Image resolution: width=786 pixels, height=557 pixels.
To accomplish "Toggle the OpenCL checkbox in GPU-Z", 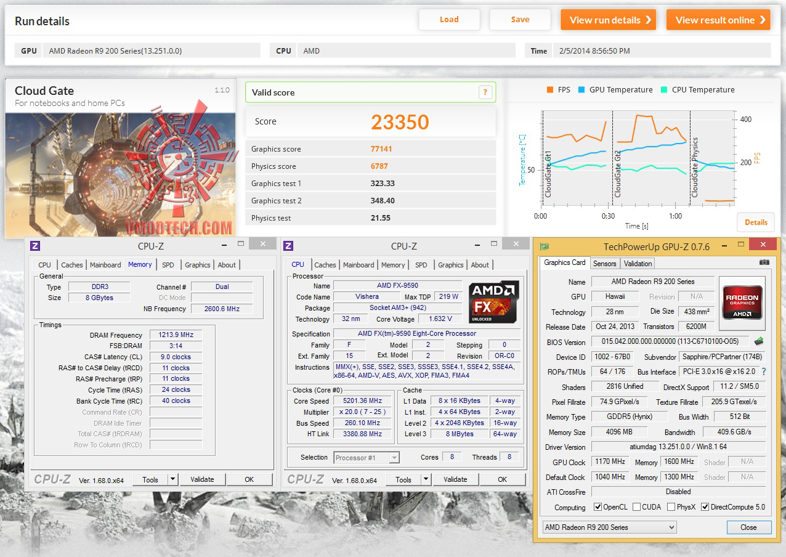I will click(598, 507).
